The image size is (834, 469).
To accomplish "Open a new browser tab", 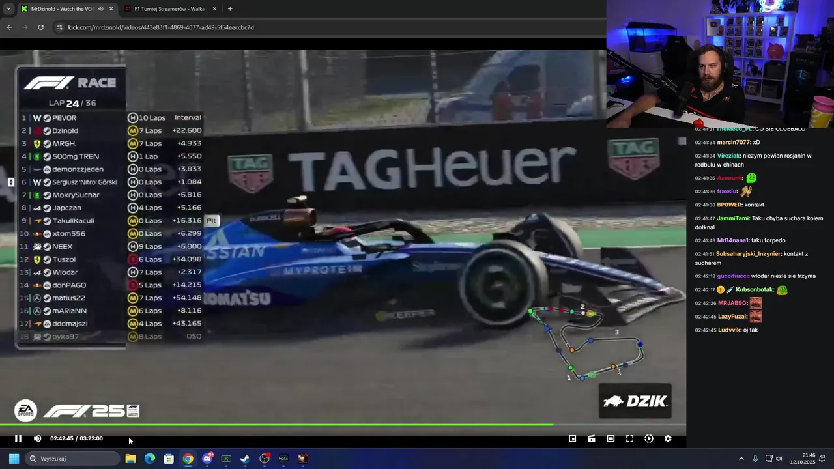I will click(230, 9).
